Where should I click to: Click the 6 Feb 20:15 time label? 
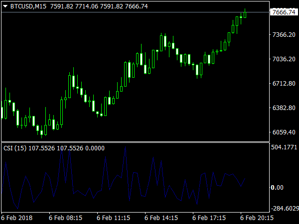[x=257, y=218]
